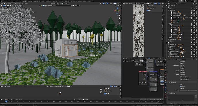Open the Object Mode dropdown
Image resolution: width=198 pixels, height=106 pixels.
click(8, 3)
